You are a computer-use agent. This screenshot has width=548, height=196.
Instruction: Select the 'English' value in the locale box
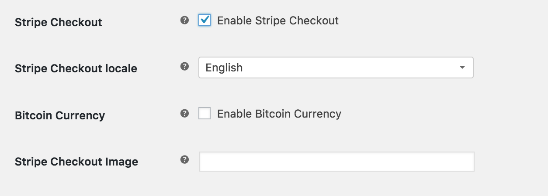point(224,68)
